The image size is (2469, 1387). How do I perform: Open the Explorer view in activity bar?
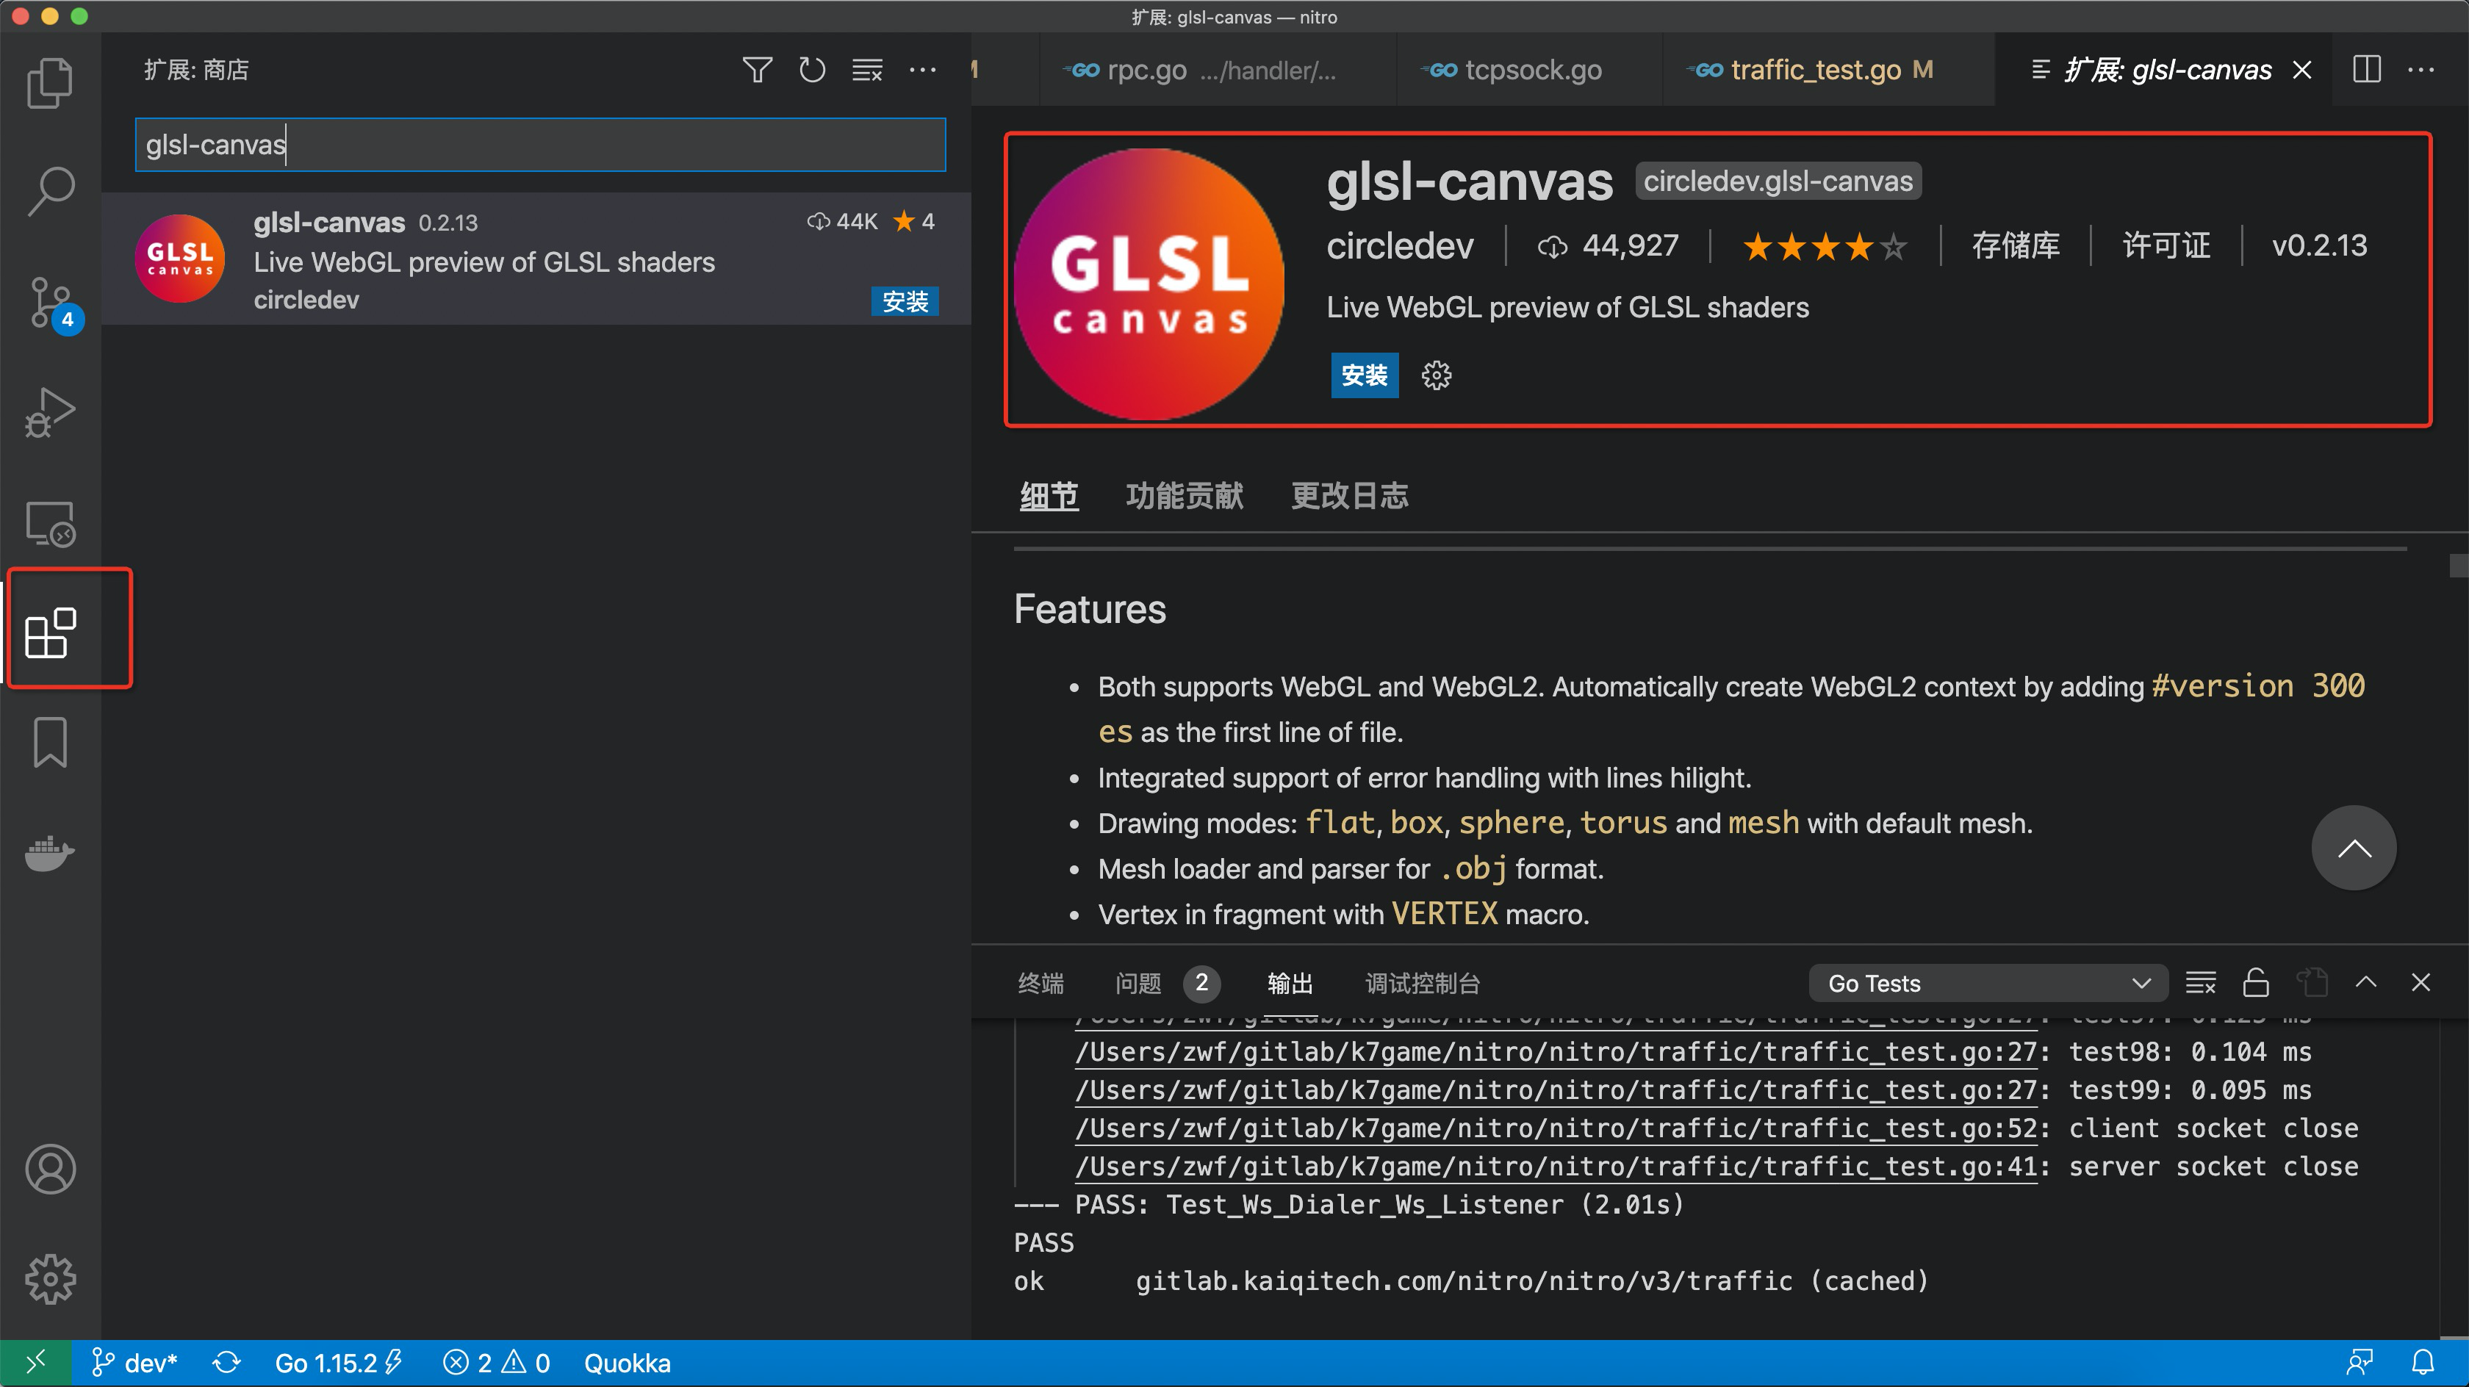point(50,82)
